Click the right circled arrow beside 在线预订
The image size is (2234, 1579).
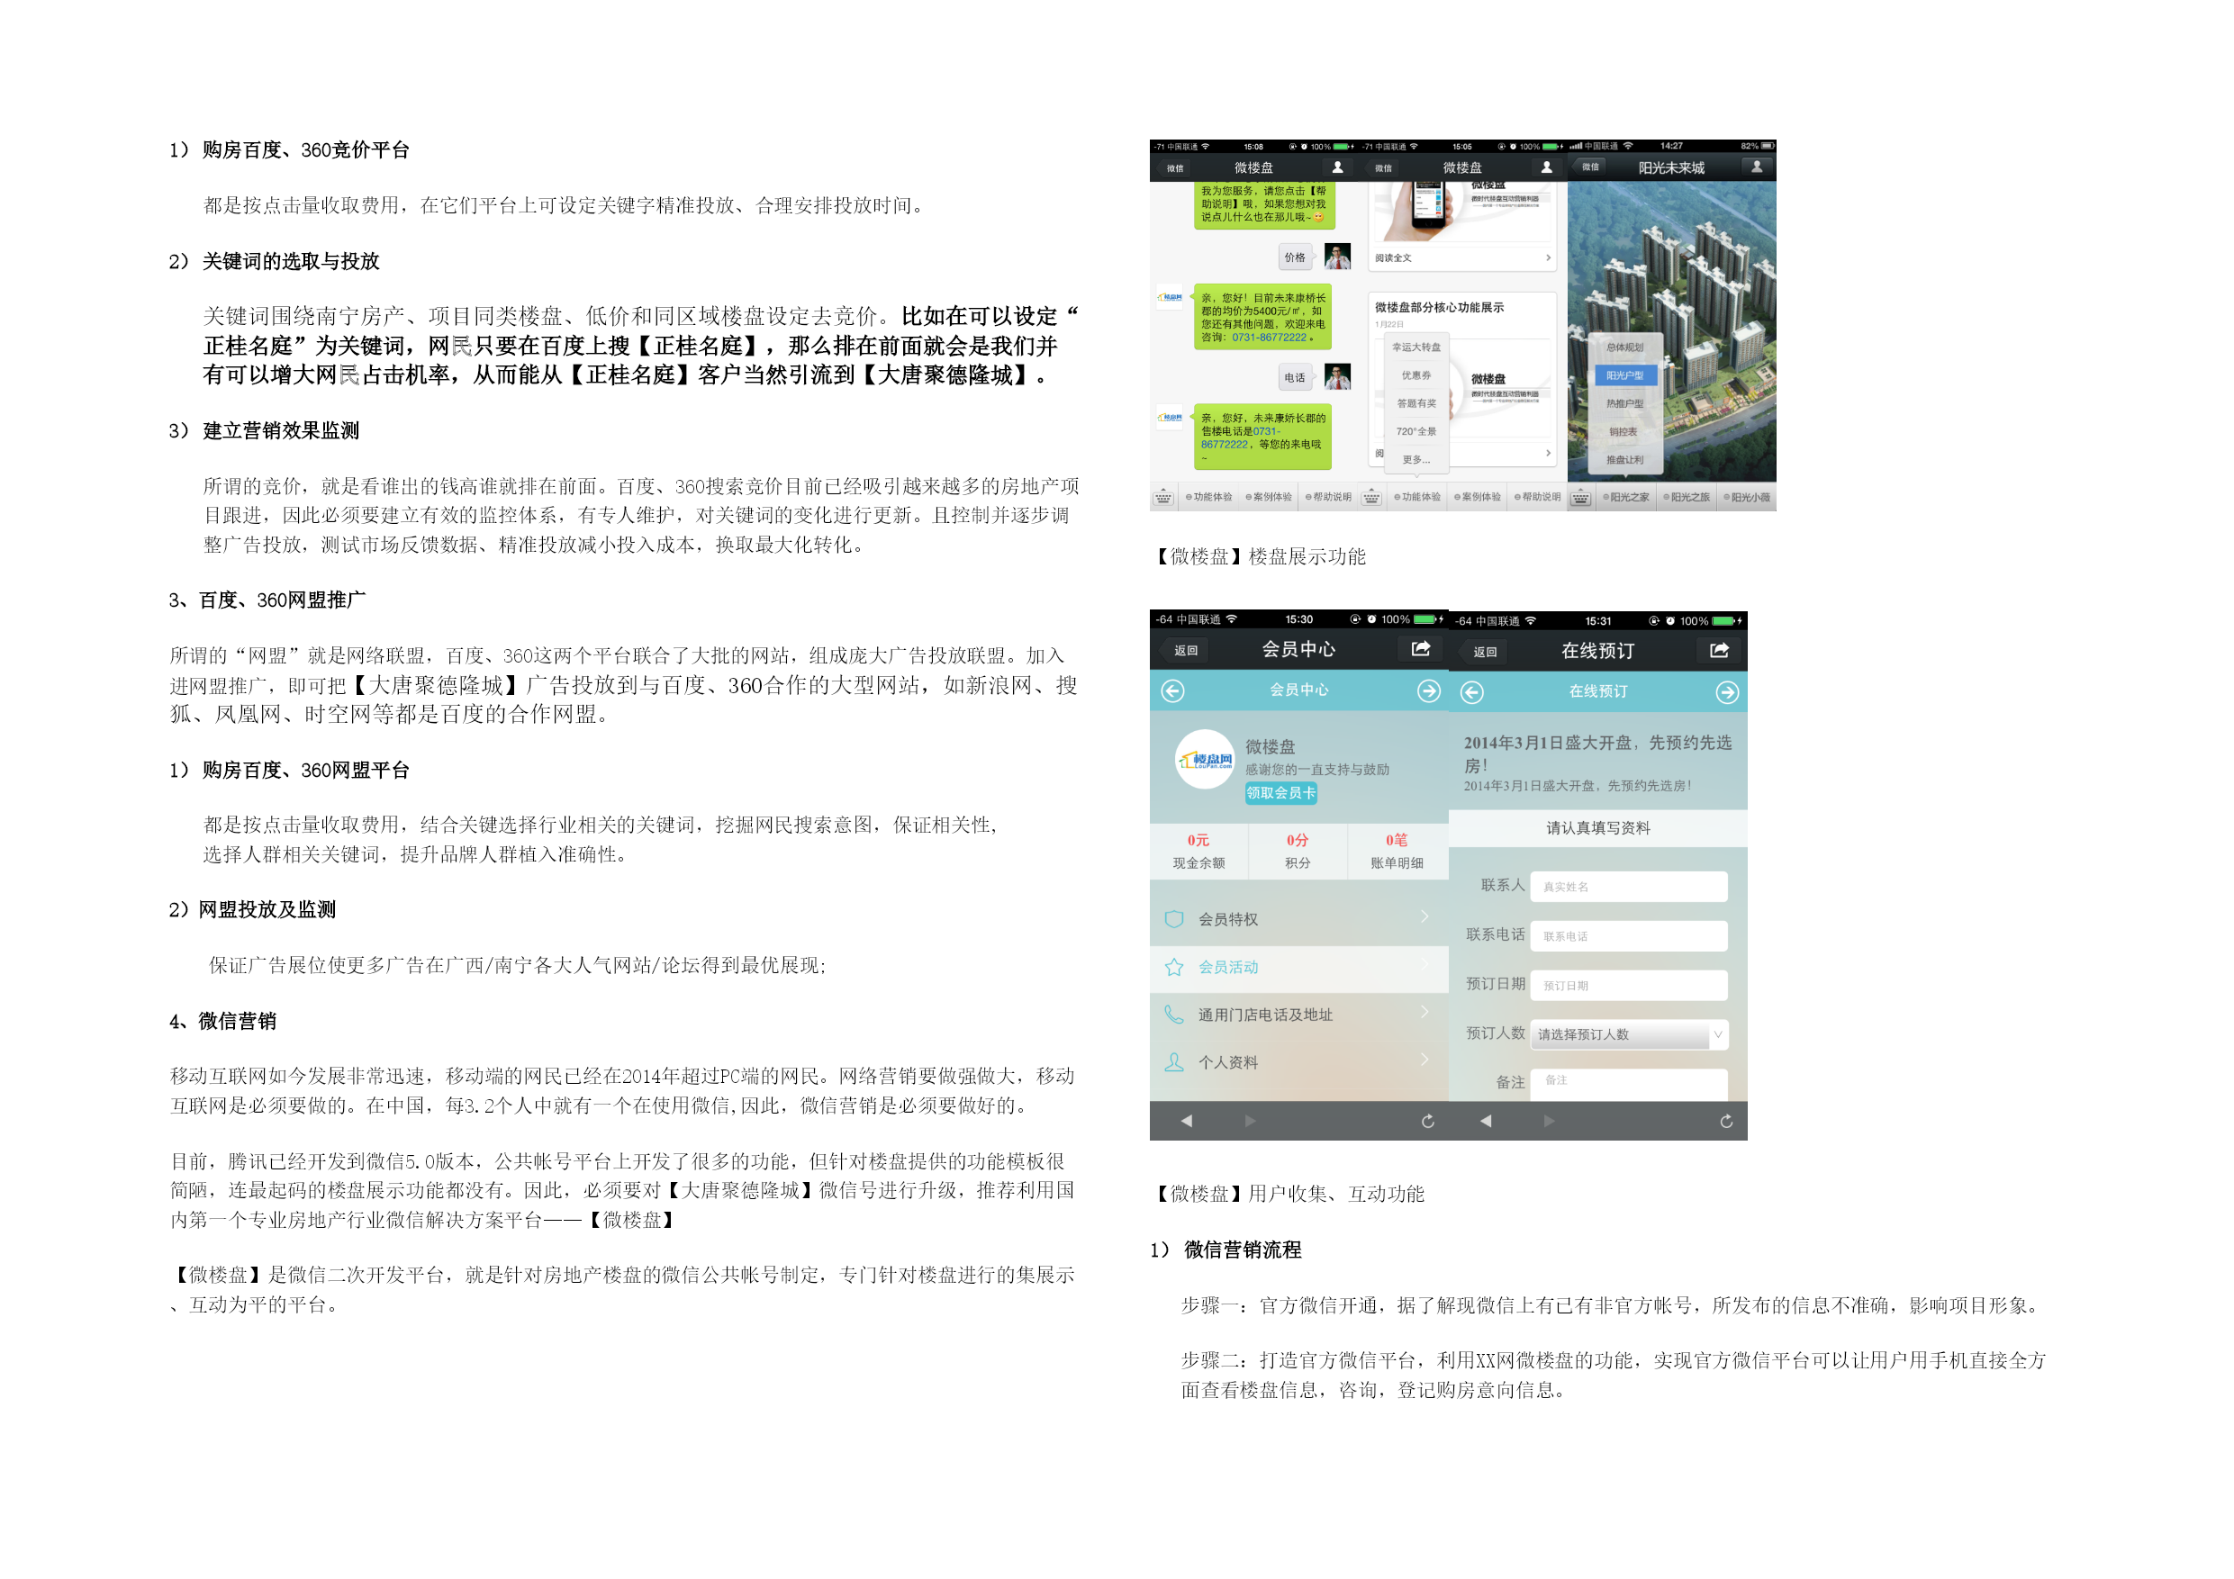(1727, 691)
